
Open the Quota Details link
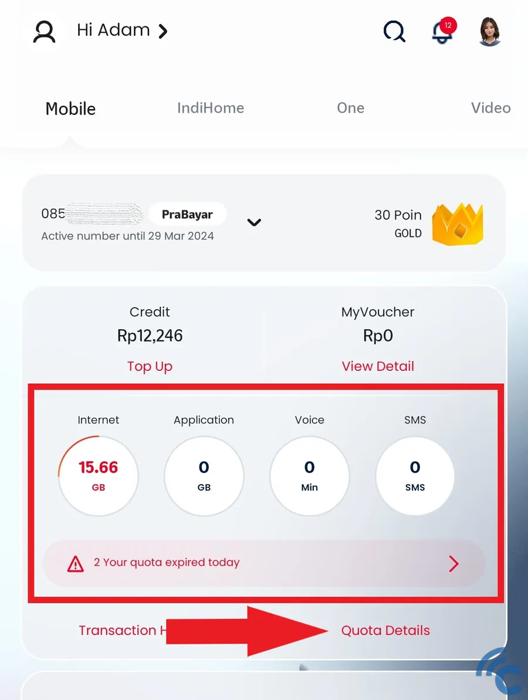(385, 630)
